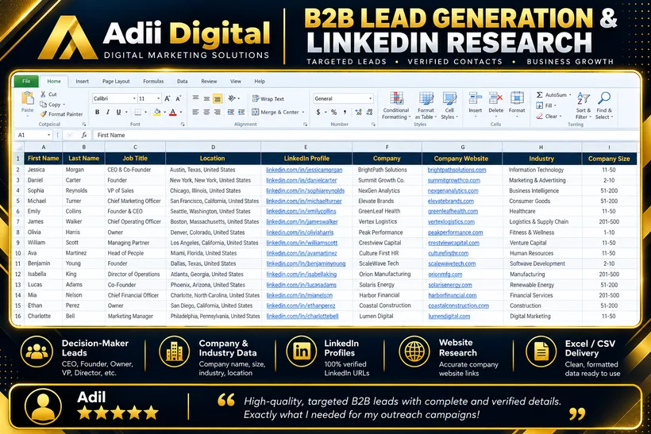This screenshot has width=651, height=434.
Task: Click the Insert cells icon
Action: tap(476, 98)
